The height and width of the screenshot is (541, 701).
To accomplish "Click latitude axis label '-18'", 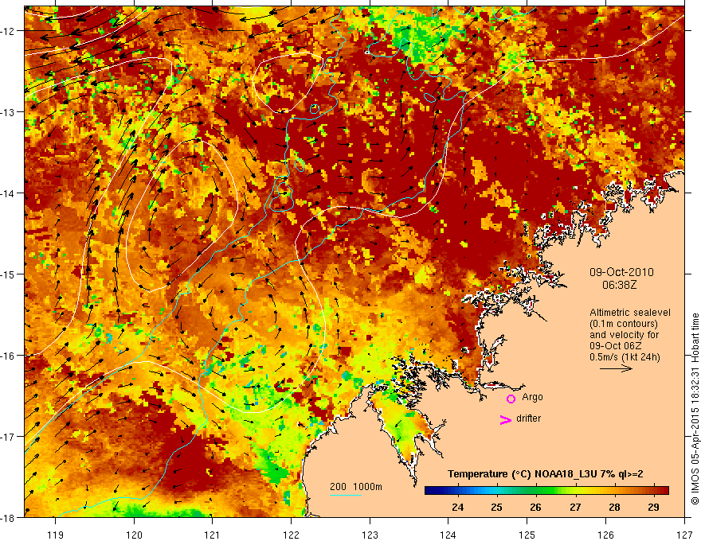I will pyautogui.click(x=9, y=517).
